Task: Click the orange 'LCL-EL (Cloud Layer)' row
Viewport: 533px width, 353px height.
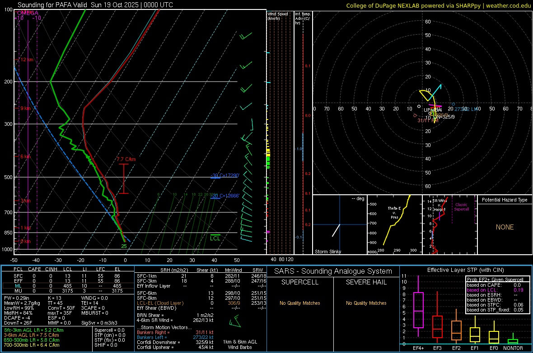Action: [201, 303]
